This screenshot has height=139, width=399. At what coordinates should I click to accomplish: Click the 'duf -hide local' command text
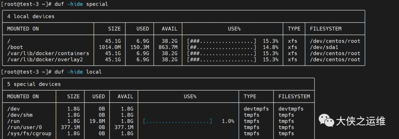(x=78, y=72)
